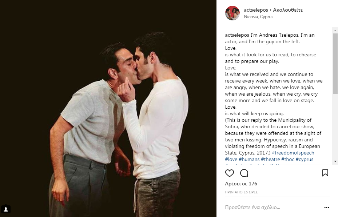The image size is (338, 217).
Task: Like the post with the heart icon
Action: click(x=230, y=173)
